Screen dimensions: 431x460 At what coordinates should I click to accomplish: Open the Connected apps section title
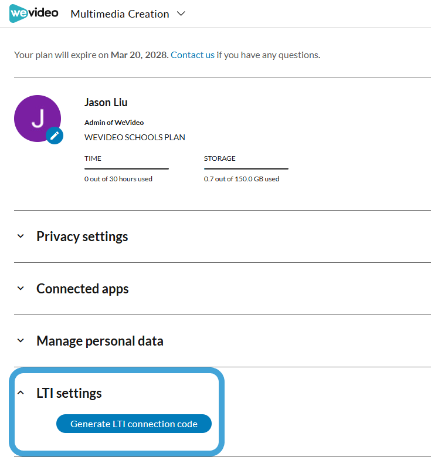click(82, 289)
